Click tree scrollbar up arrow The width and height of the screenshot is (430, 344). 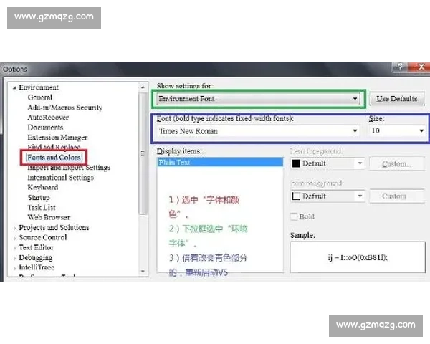[x=143, y=87]
